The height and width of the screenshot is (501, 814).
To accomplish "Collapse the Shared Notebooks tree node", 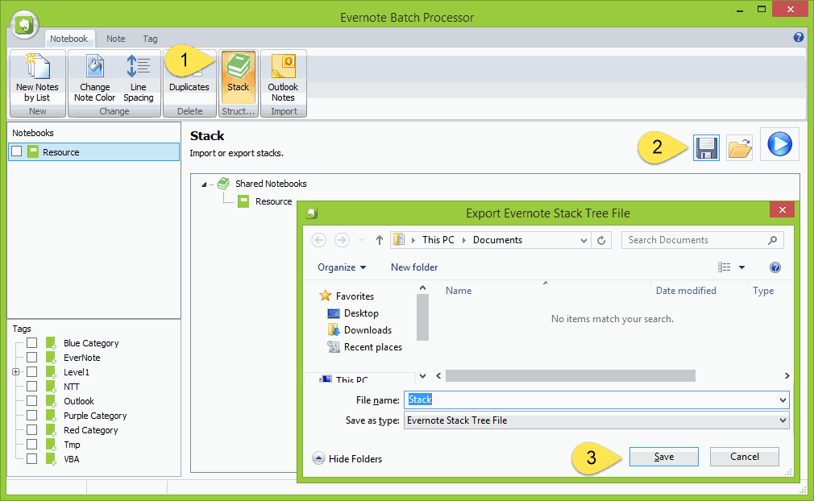I will (x=204, y=184).
